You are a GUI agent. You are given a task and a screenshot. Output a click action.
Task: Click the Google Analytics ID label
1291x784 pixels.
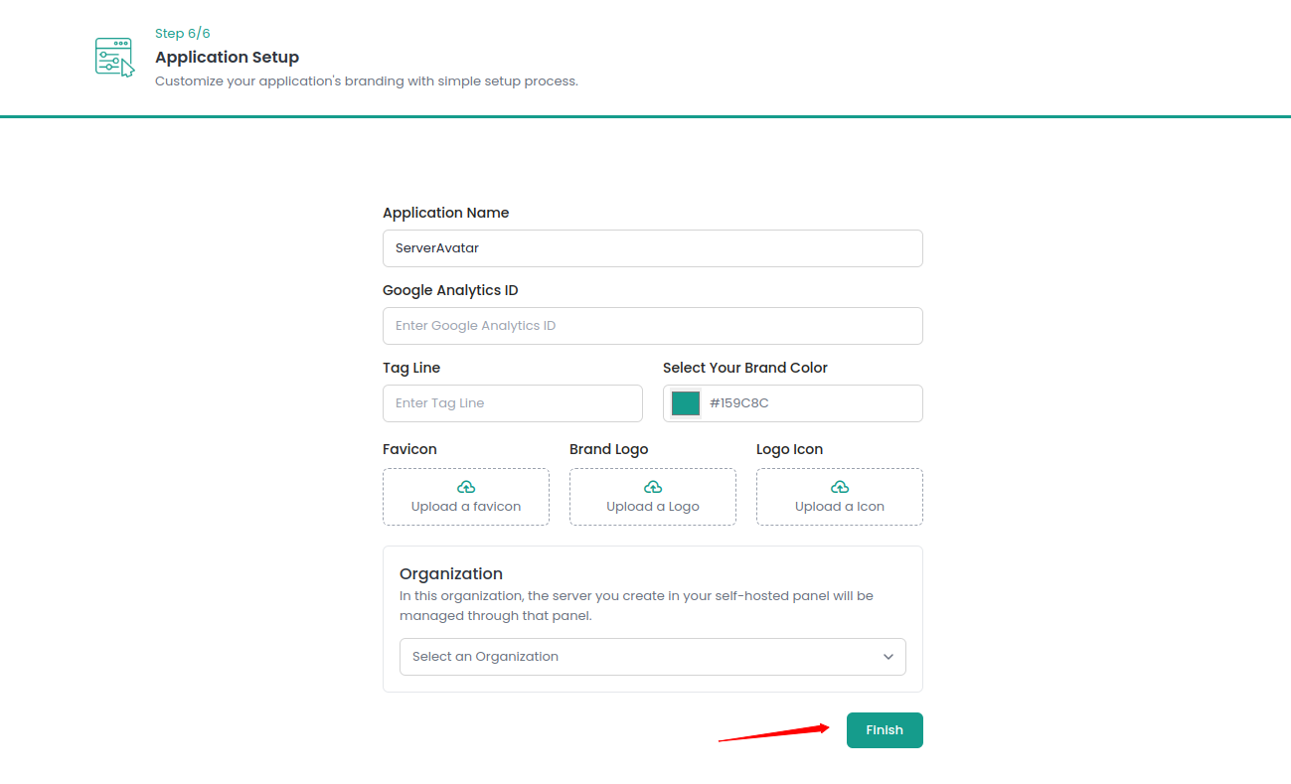click(450, 290)
